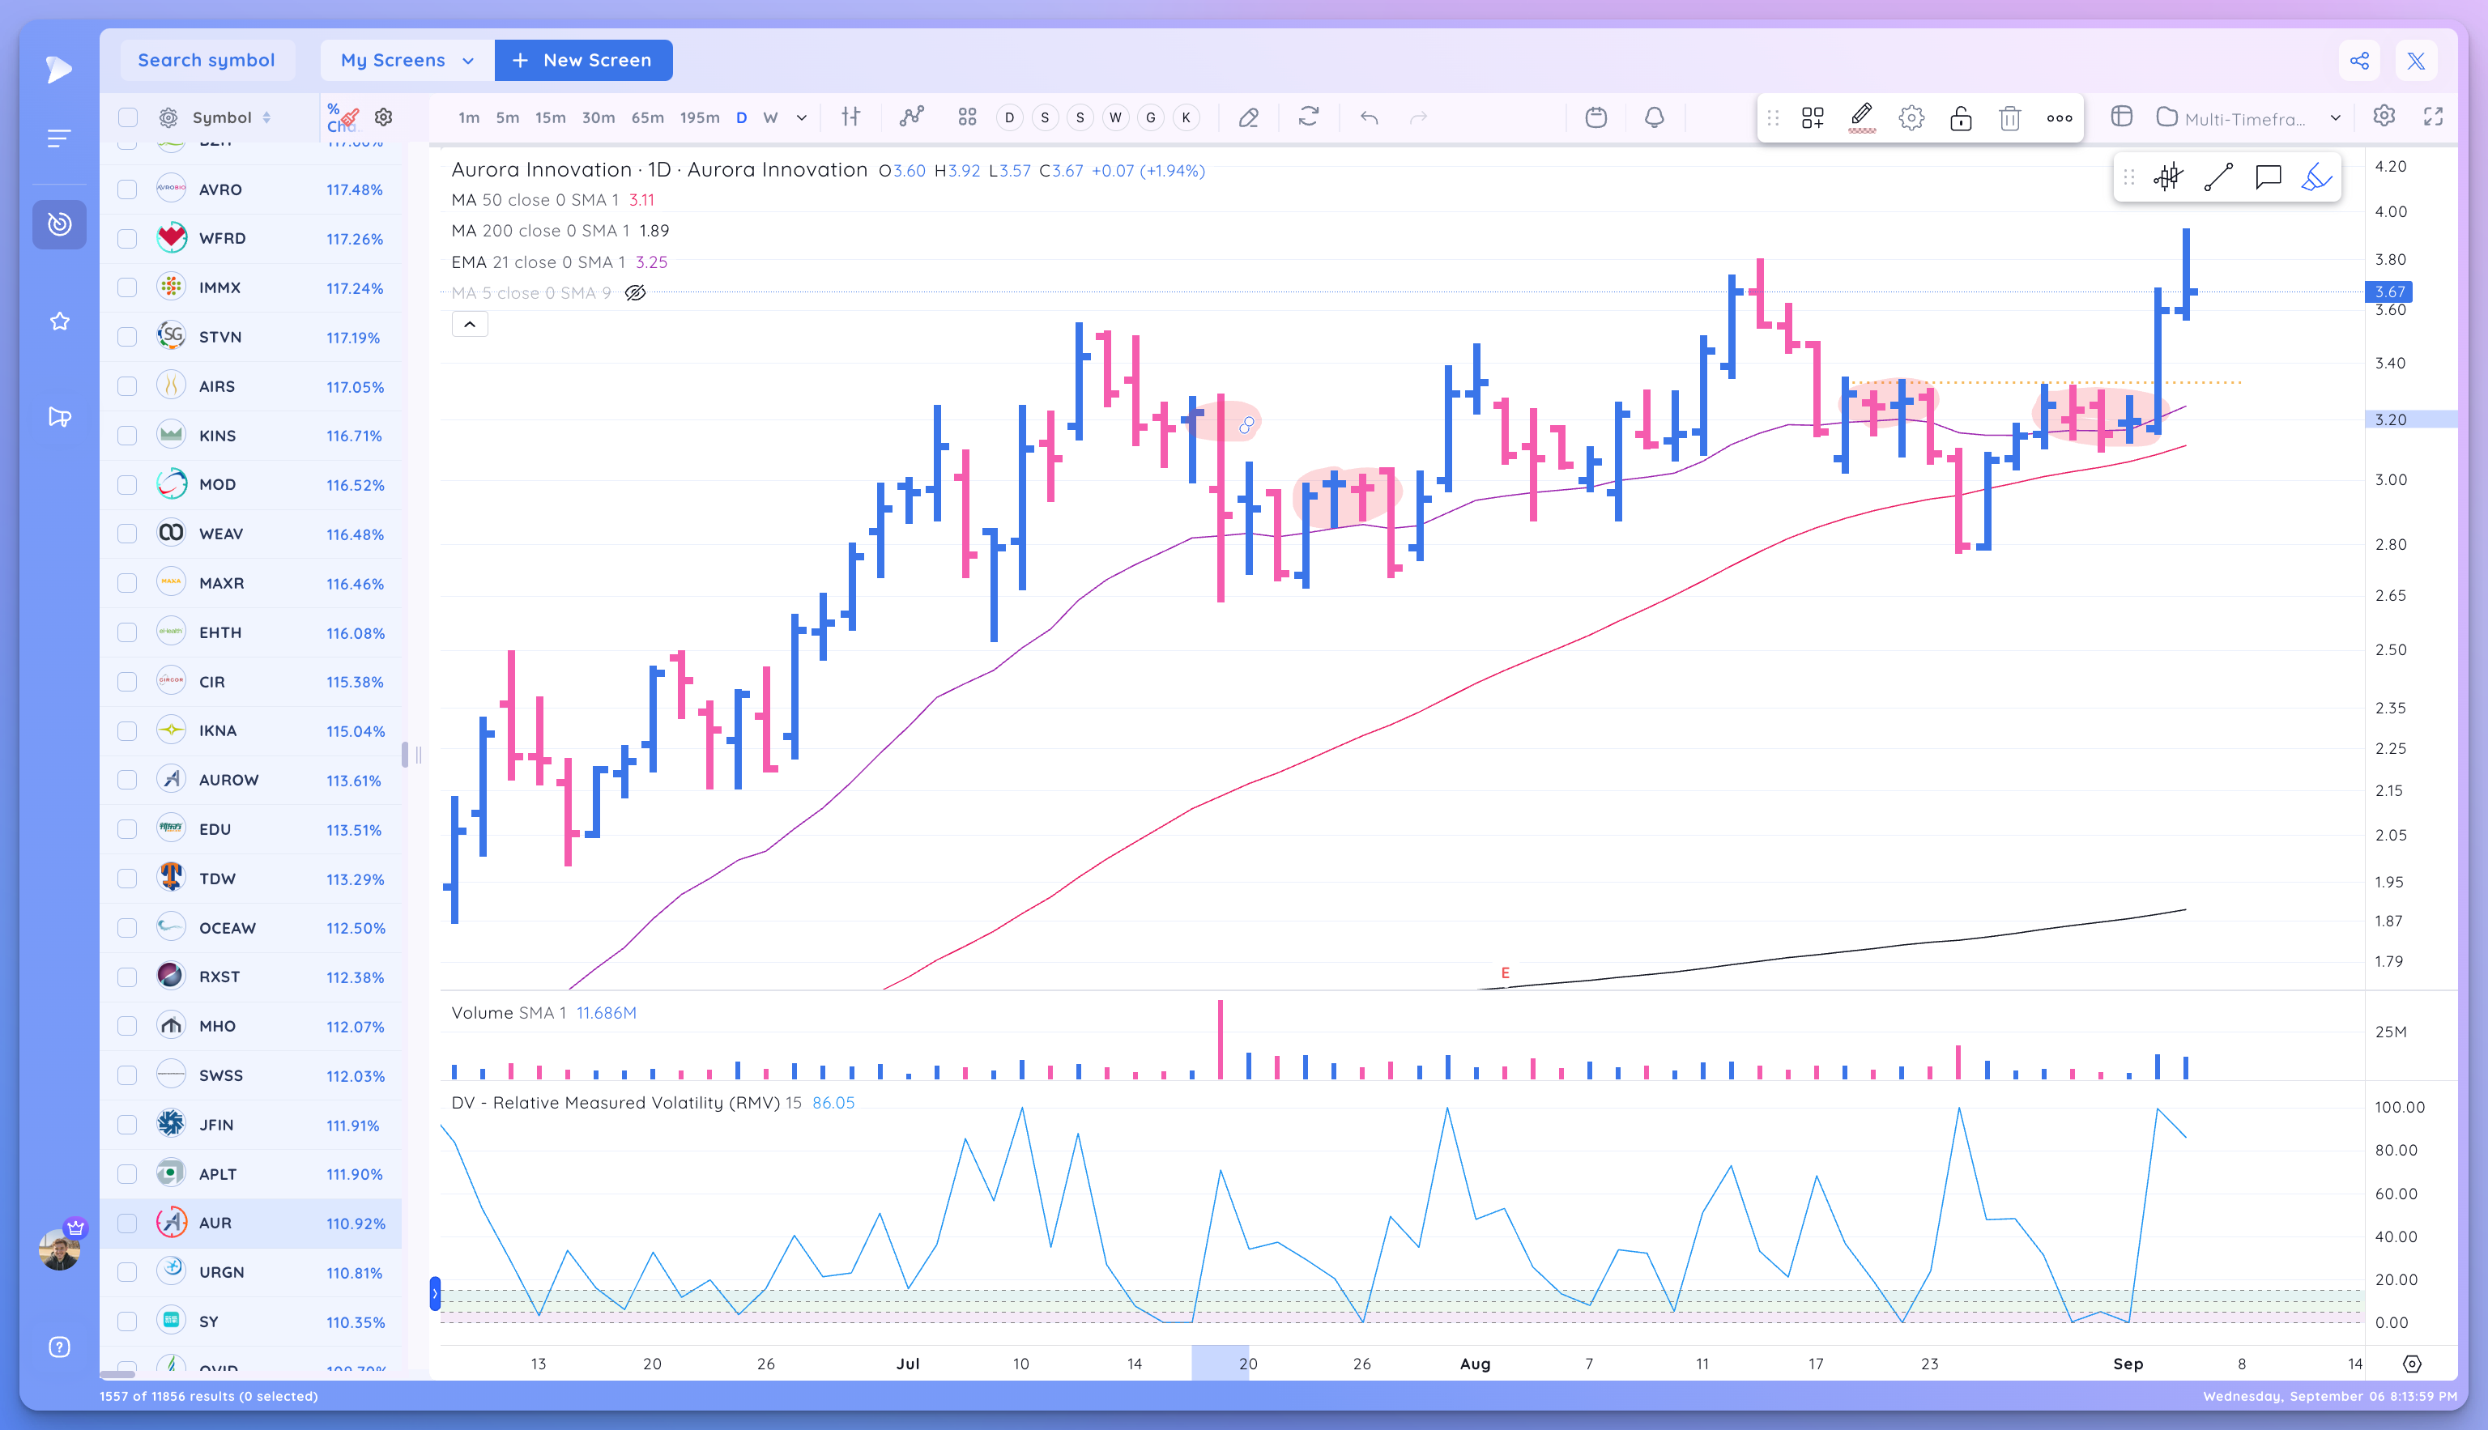Open the Search symbol field
This screenshot has width=2488, height=1430.
pos(207,60)
